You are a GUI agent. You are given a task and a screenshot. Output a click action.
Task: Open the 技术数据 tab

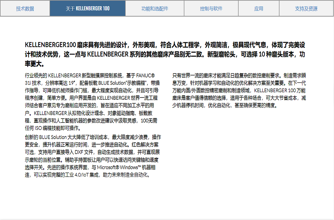pos(25,9)
